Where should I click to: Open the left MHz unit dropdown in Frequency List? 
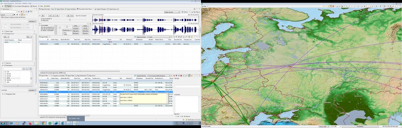click(6, 37)
